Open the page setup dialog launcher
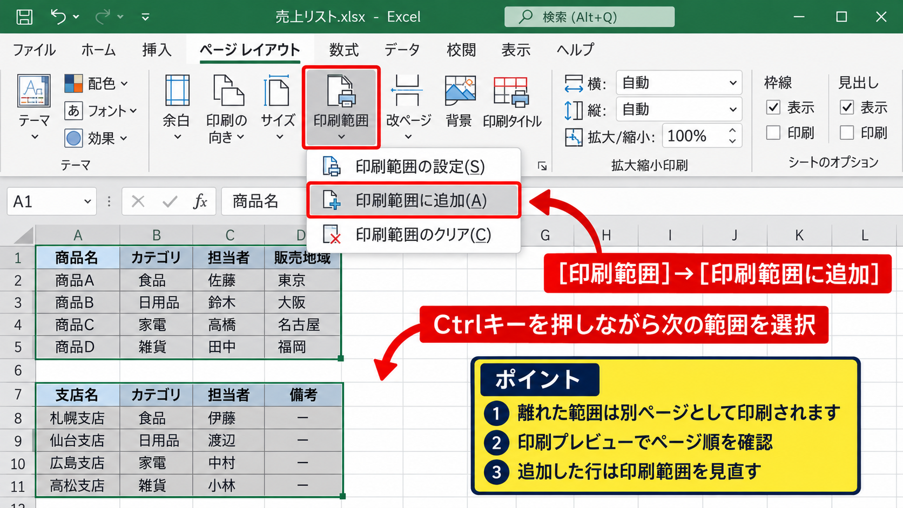 coord(542,166)
